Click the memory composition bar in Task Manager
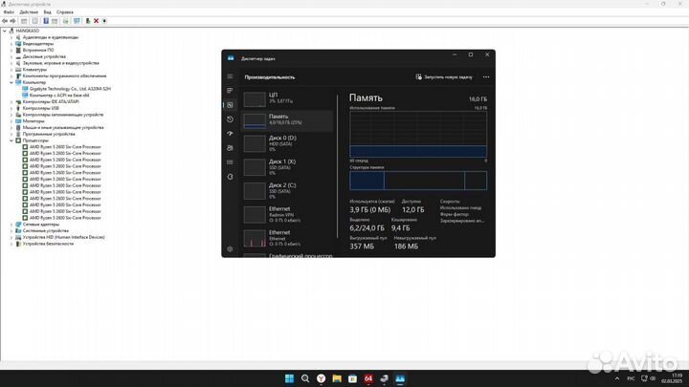 (418, 181)
